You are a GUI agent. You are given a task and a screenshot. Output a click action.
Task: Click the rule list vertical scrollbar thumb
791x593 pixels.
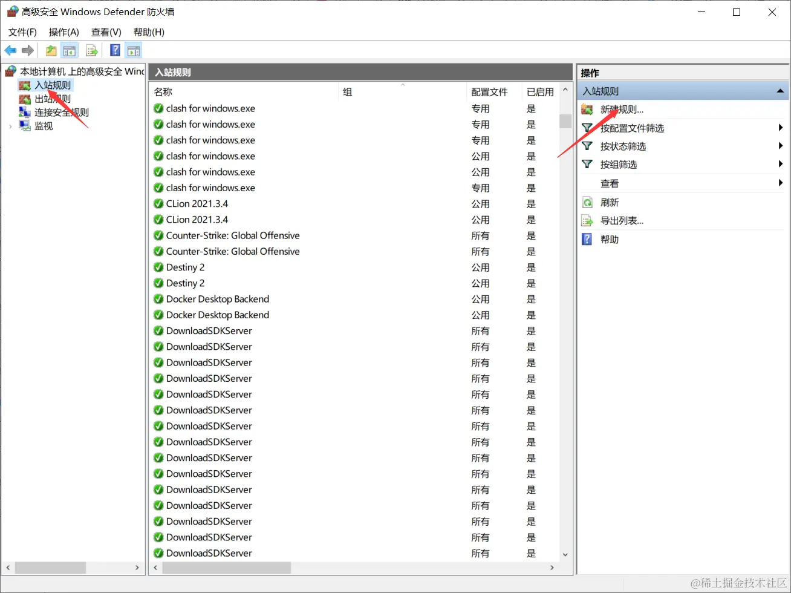565,120
